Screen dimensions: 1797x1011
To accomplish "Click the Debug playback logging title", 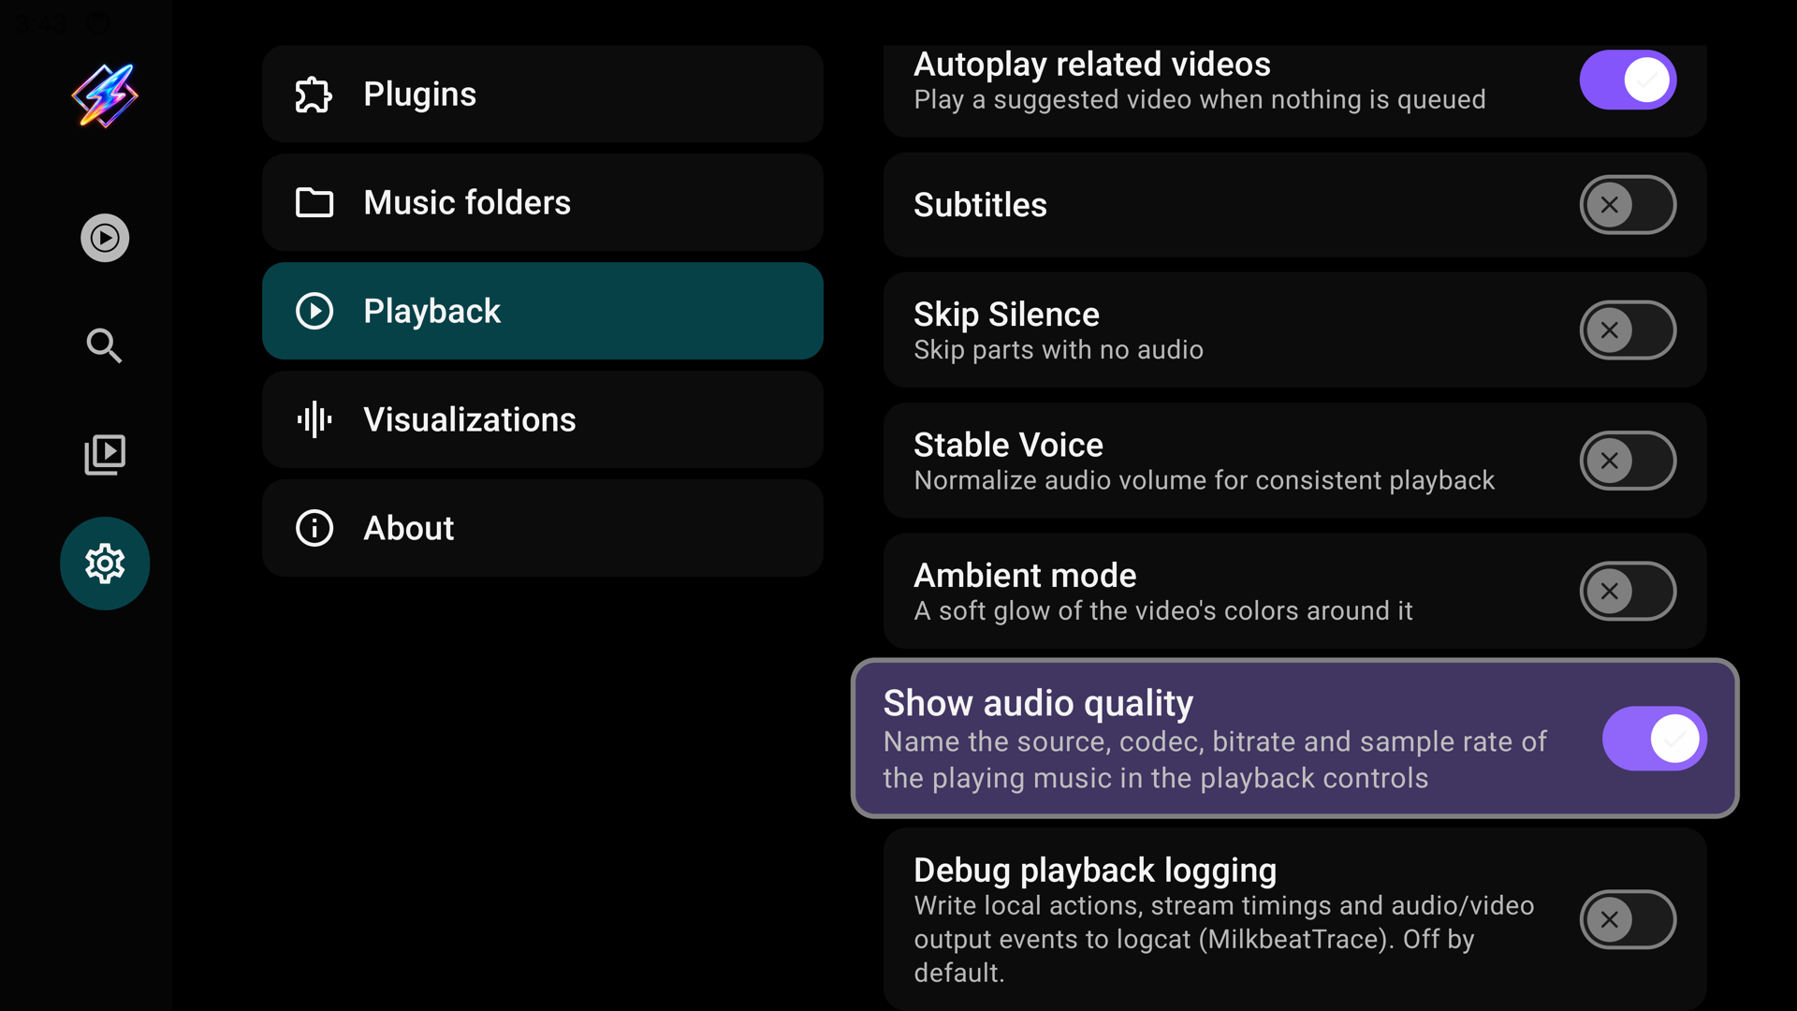I will coord(1095,871).
